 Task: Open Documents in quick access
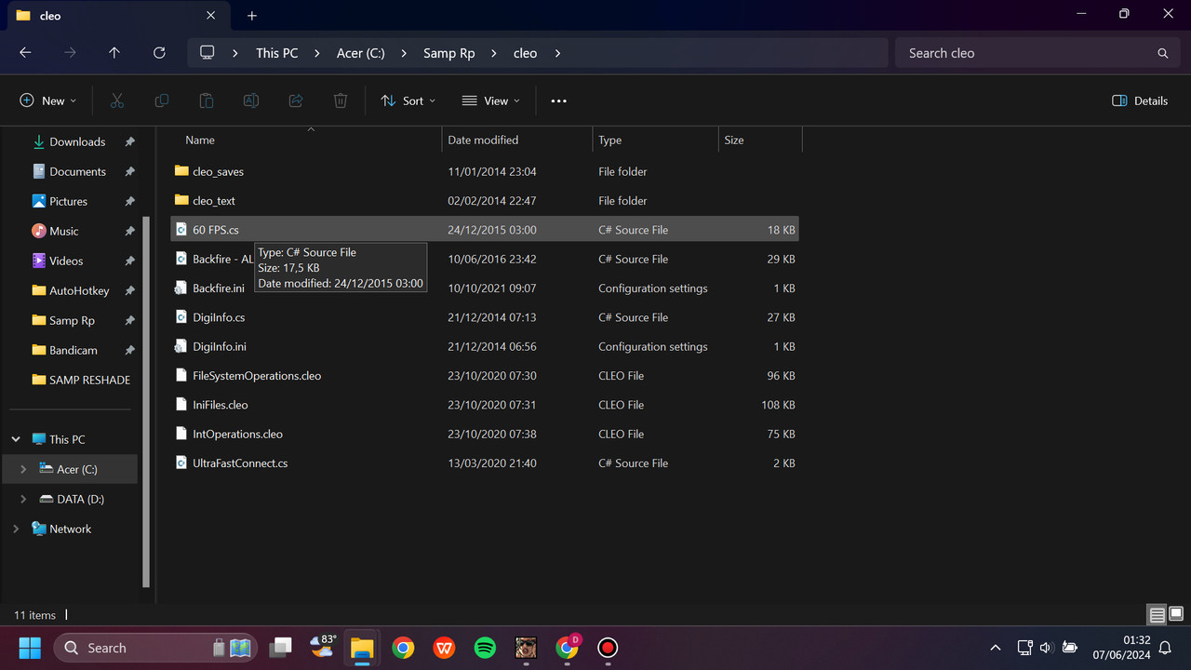click(x=78, y=171)
